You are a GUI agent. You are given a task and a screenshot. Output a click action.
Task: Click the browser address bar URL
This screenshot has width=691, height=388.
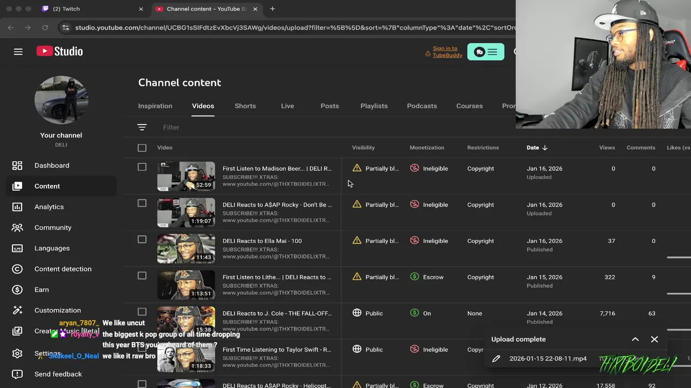coord(294,27)
